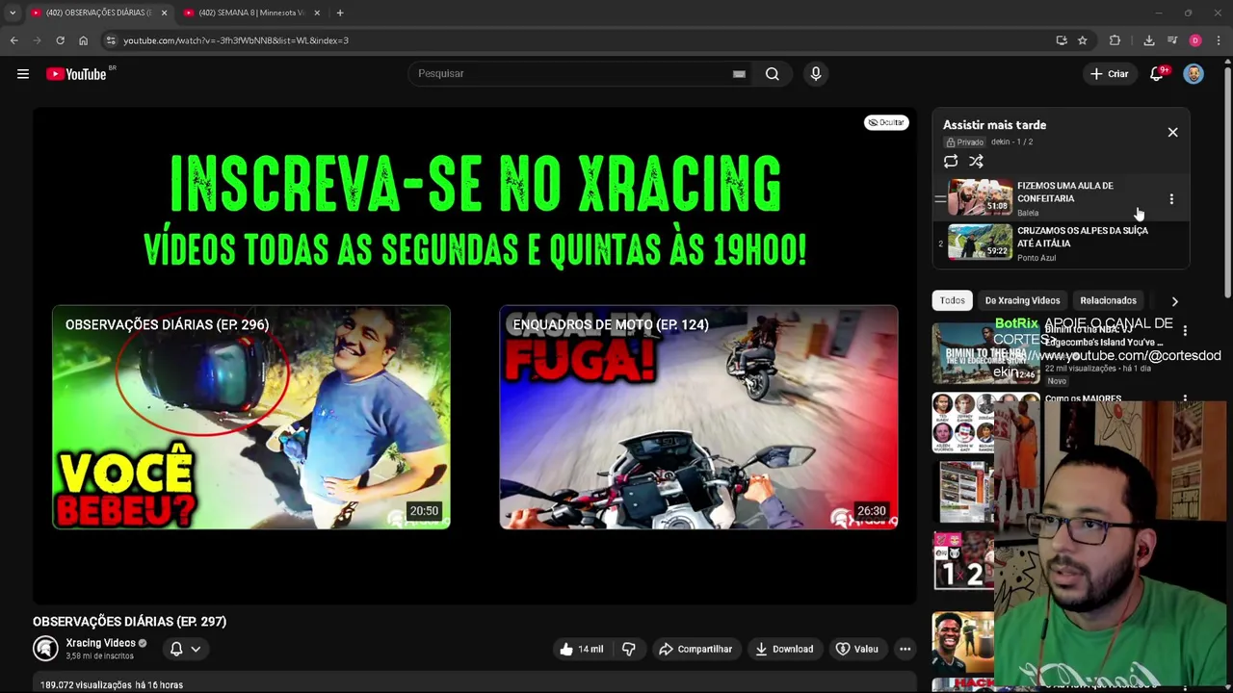Close the Assistir mais tarde panel
The height and width of the screenshot is (693, 1233).
click(x=1172, y=132)
